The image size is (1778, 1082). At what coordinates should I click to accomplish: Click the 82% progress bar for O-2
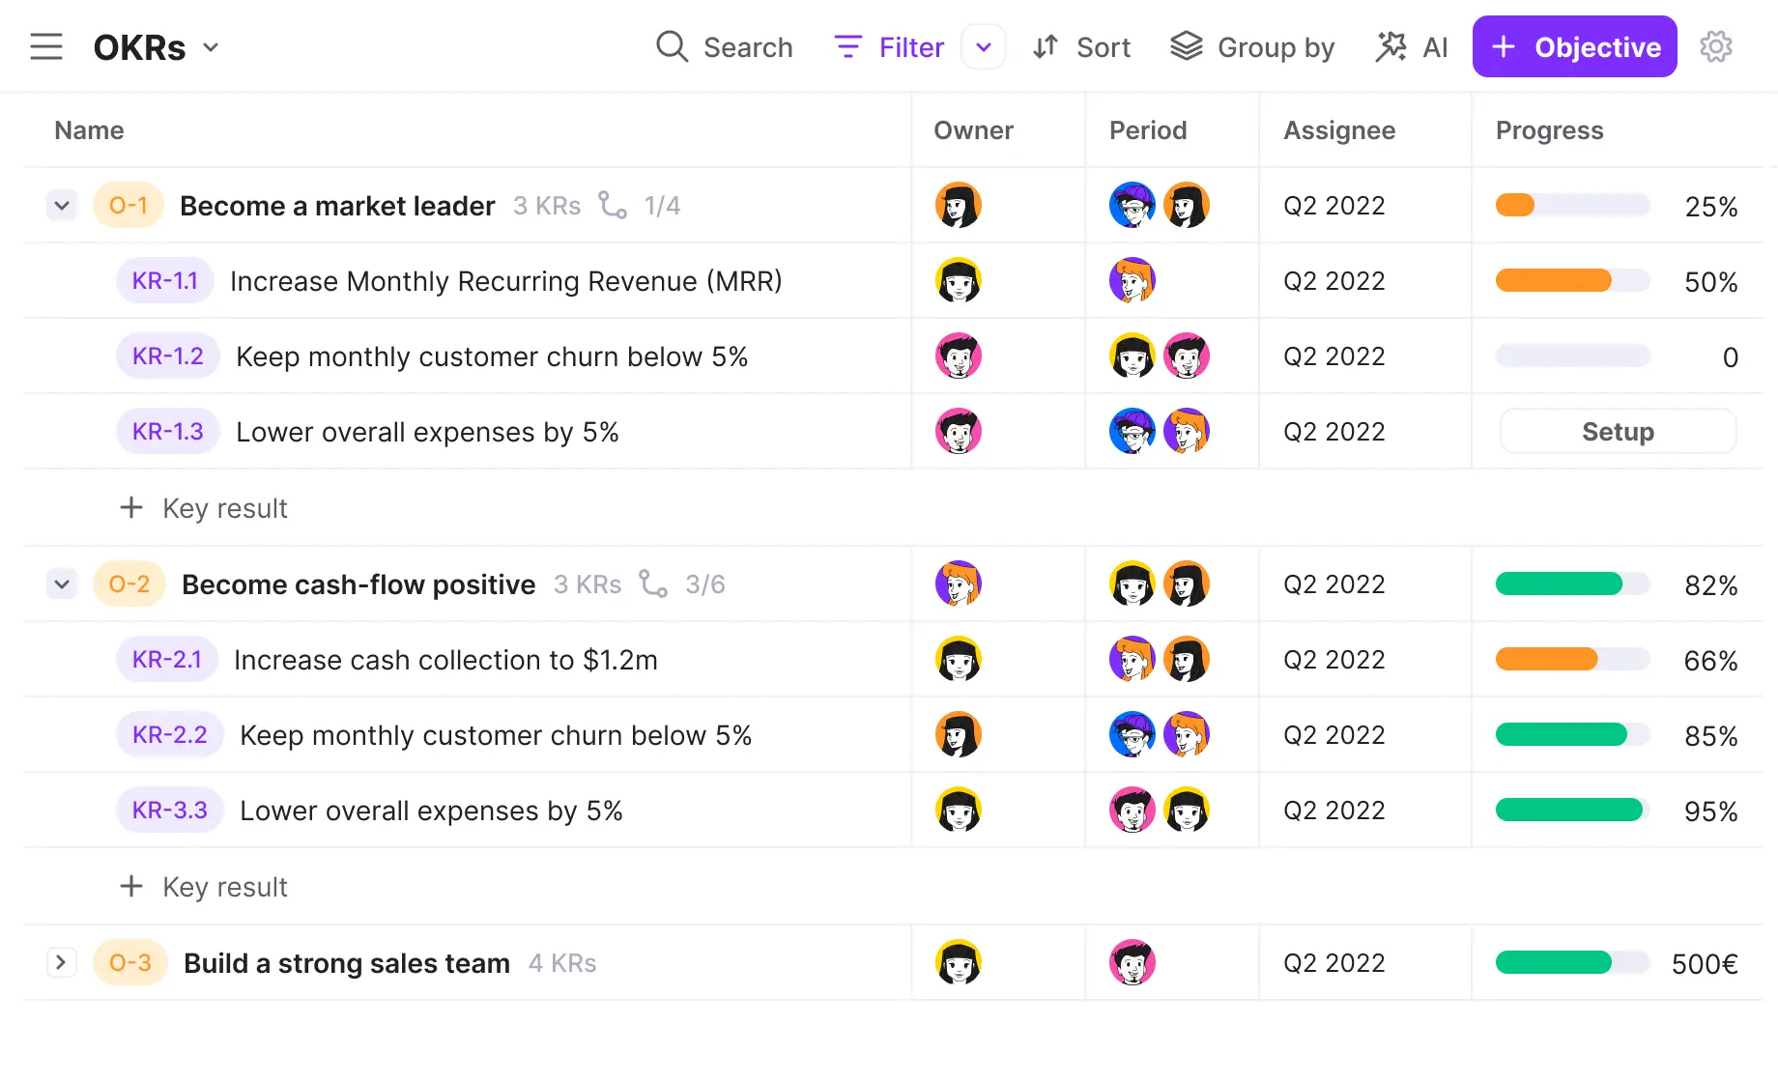tap(1572, 584)
